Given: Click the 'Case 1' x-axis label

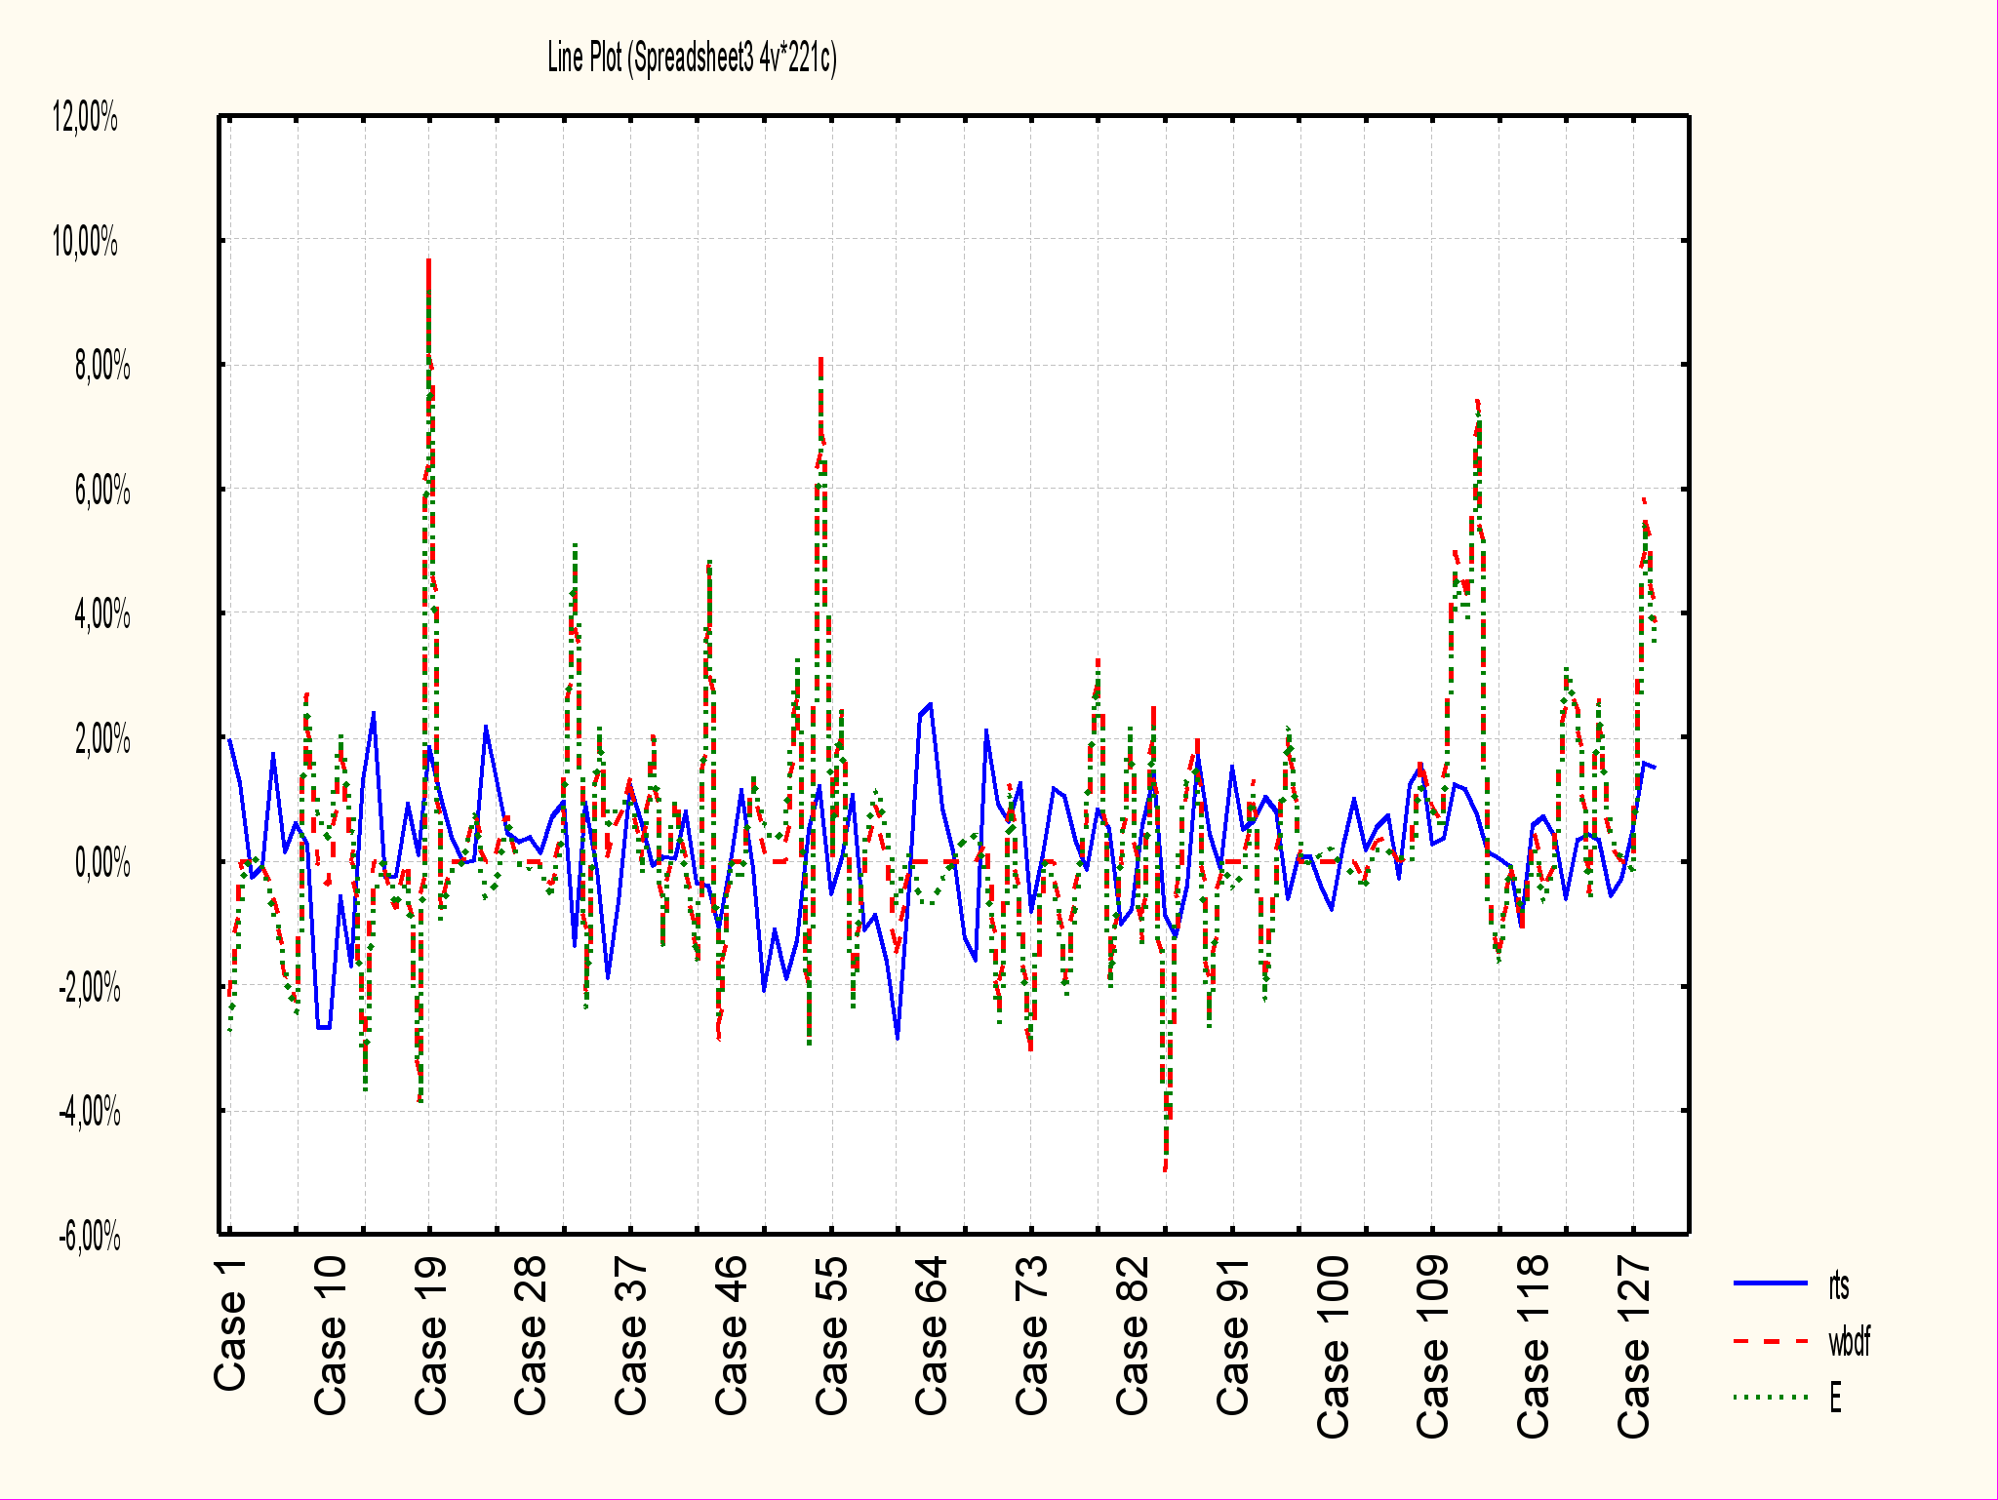Looking at the screenshot, I should [x=230, y=1324].
